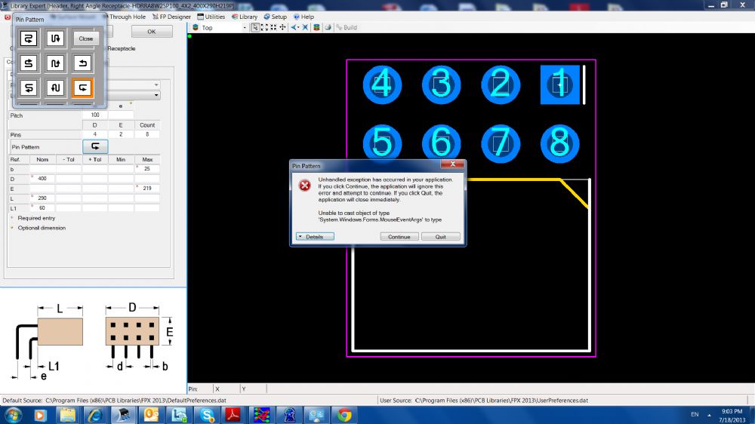Click the D nominal field showing 400
755x424 pixels.
click(42, 178)
